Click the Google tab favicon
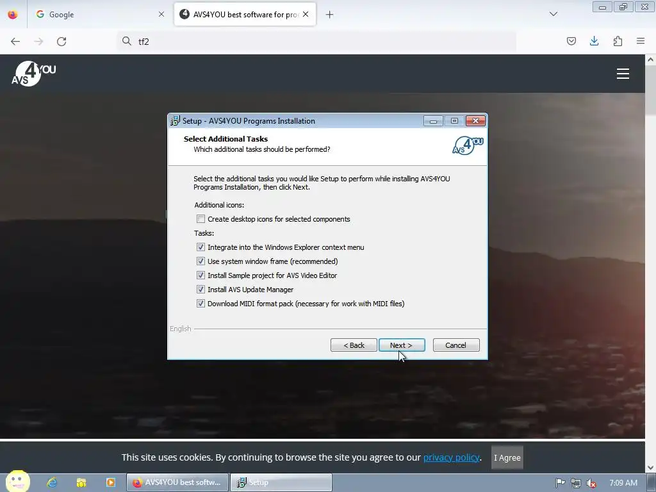The image size is (656, 492). [x=40, y=14]
